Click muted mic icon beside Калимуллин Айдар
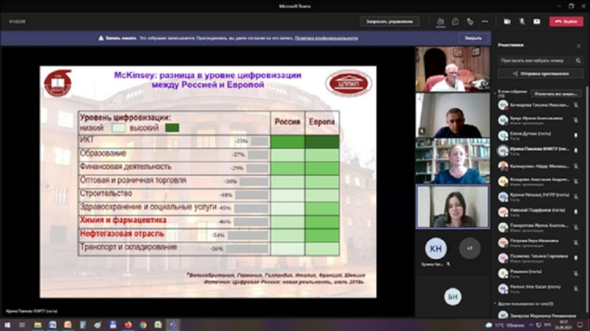This screenshot has height=331, width=590. 576,166
